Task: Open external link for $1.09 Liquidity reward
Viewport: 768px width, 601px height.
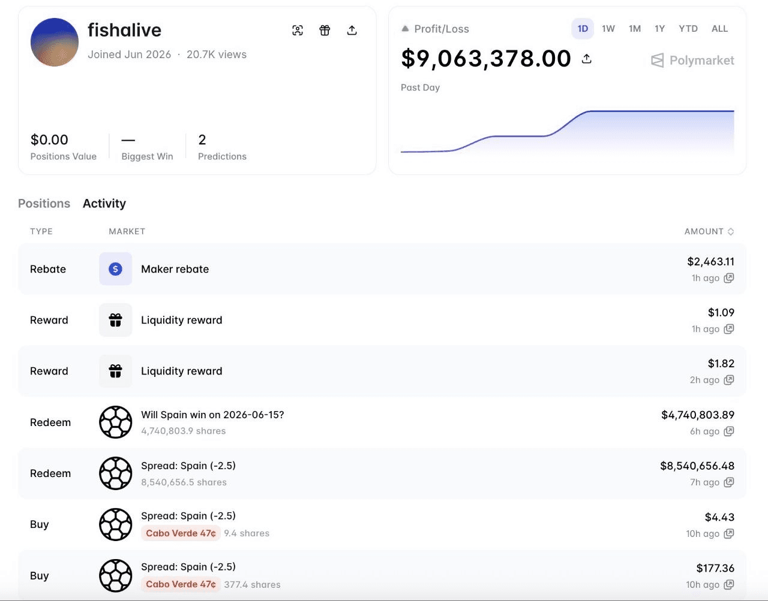Action: click(x=729, y=329)
